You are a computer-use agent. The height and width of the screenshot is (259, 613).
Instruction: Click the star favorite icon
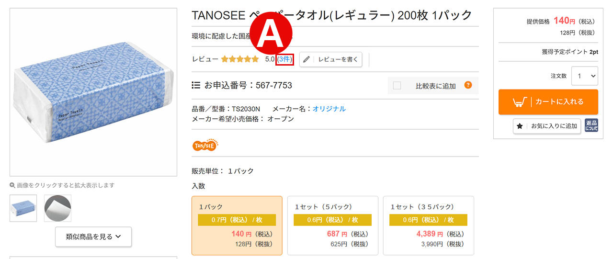(x=520, y=126)
